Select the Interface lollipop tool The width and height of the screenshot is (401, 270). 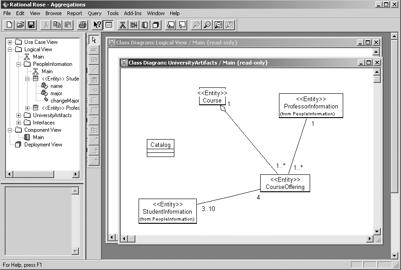pyautogui.click(x=94, y=90)
